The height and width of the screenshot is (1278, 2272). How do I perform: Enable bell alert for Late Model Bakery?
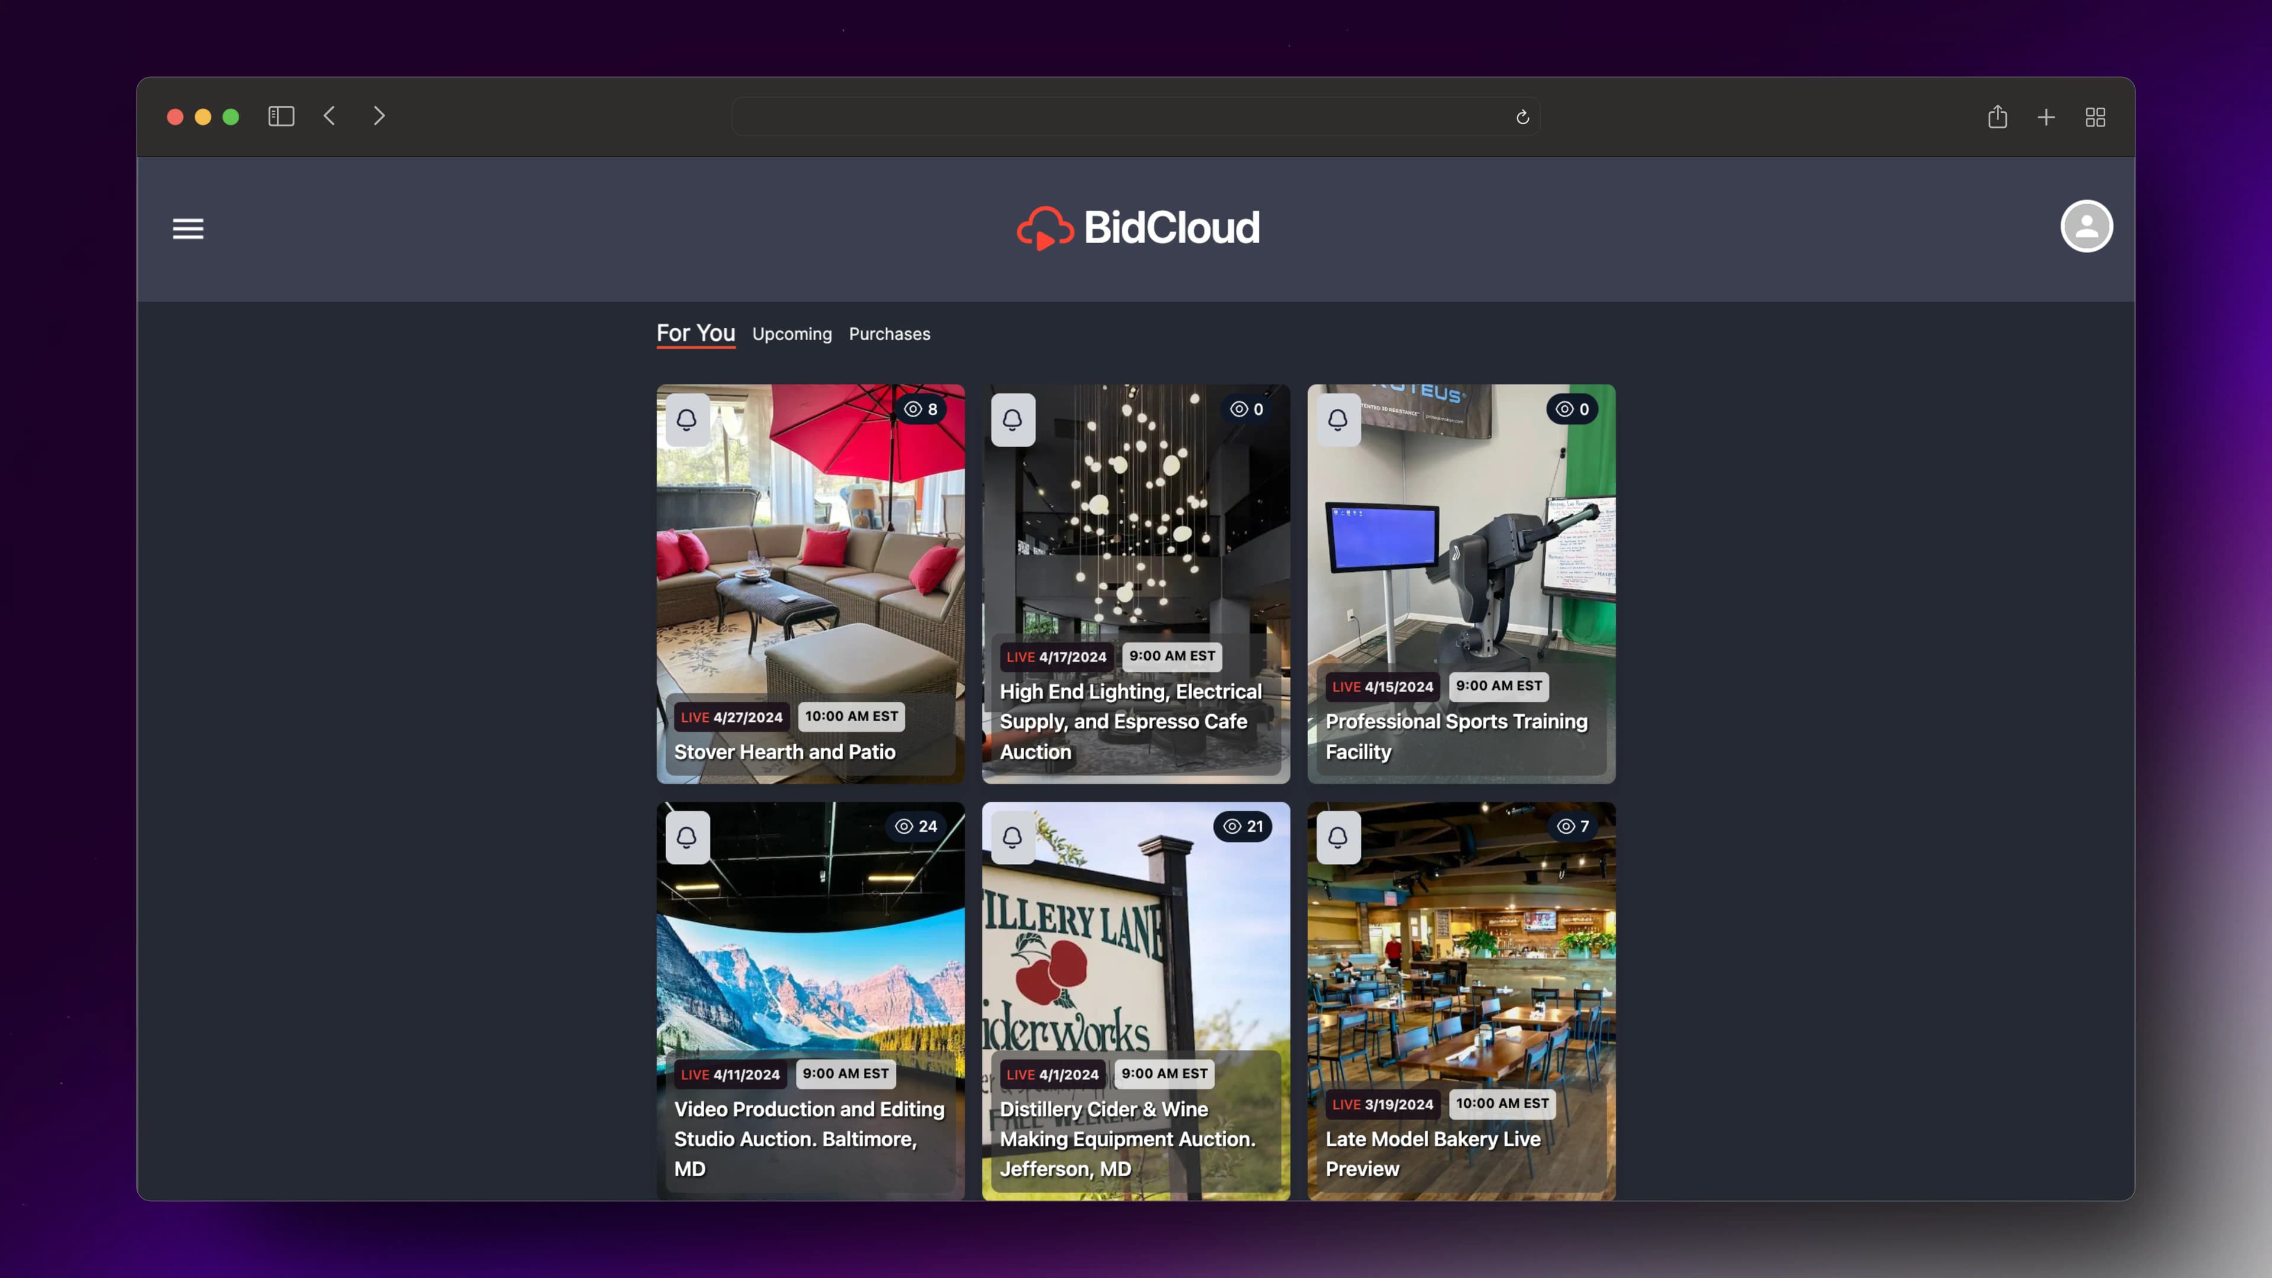pos(1338,837)
